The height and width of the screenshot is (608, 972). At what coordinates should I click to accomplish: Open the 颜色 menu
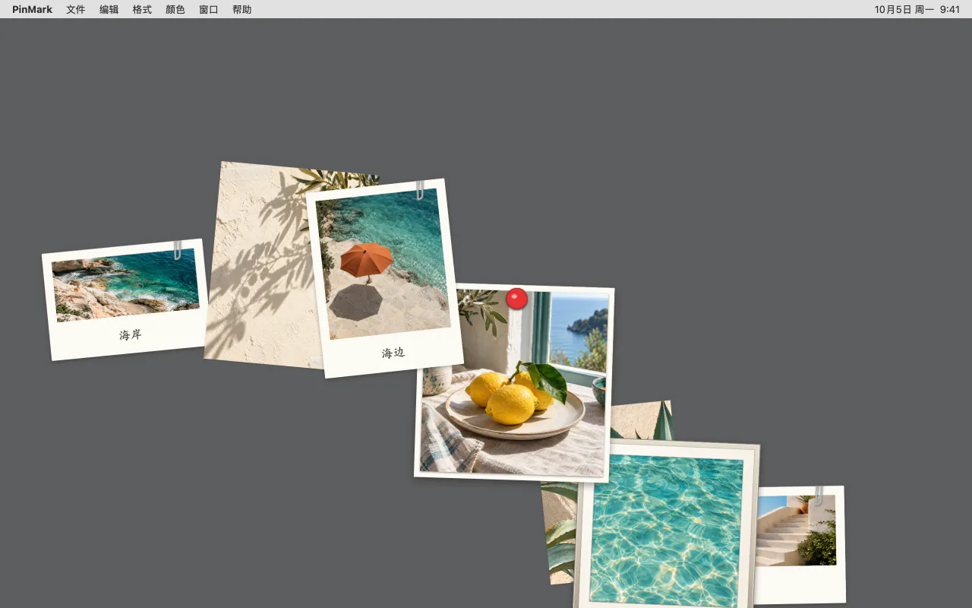(175, 9)
